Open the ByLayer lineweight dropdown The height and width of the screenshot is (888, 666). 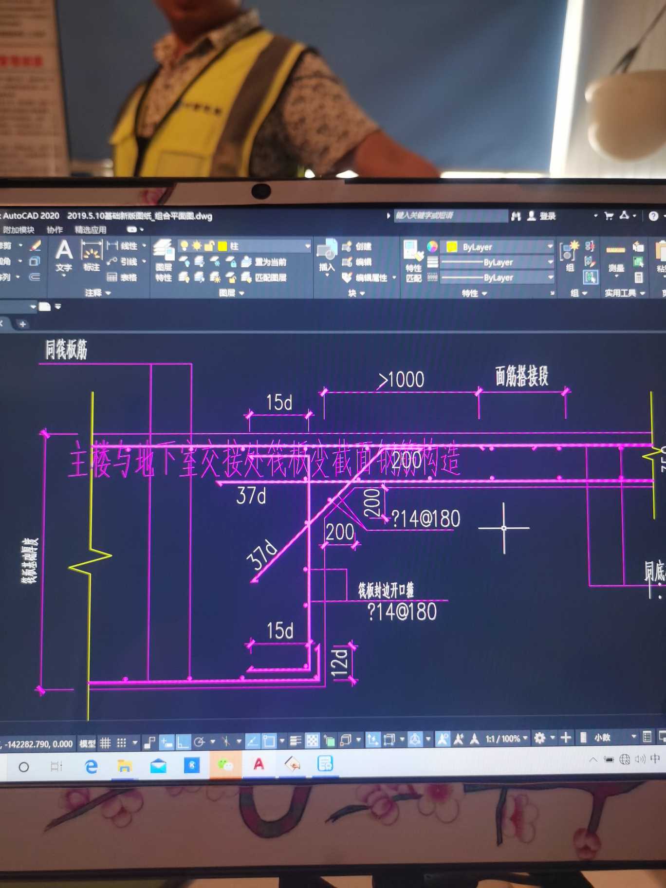(498, 262)
